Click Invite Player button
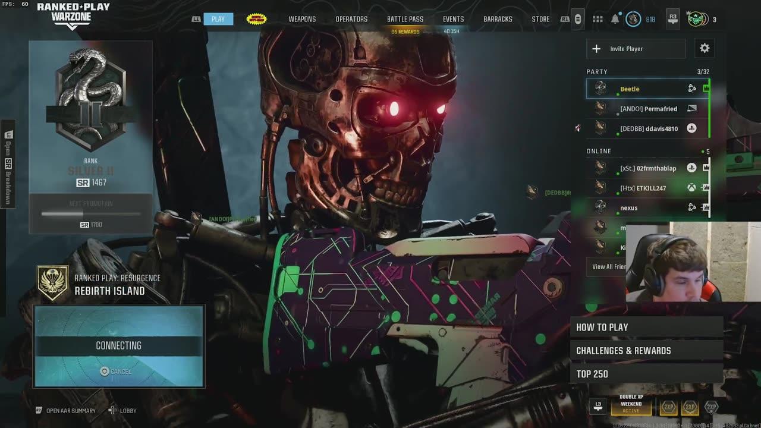761x428 pixels. pyautogui.click(x=636, y=49)
